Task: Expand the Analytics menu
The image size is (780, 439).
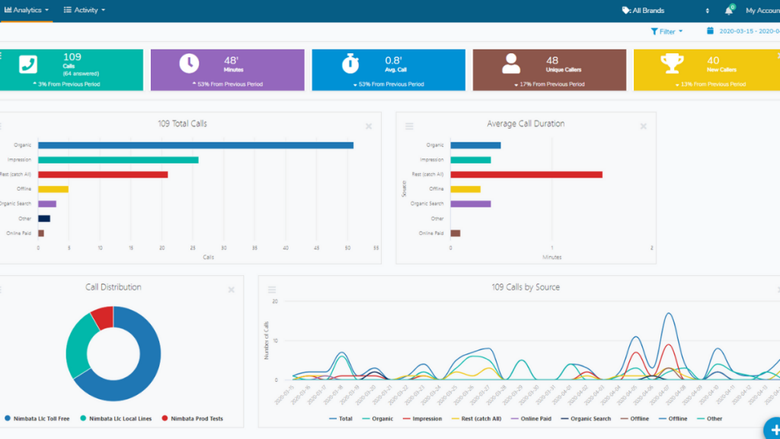Action: coord(27,10)
